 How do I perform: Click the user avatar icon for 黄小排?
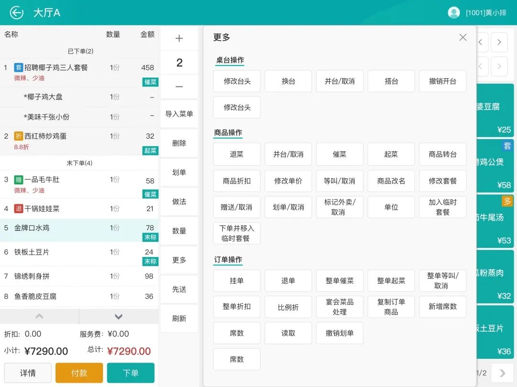(453, 13)
